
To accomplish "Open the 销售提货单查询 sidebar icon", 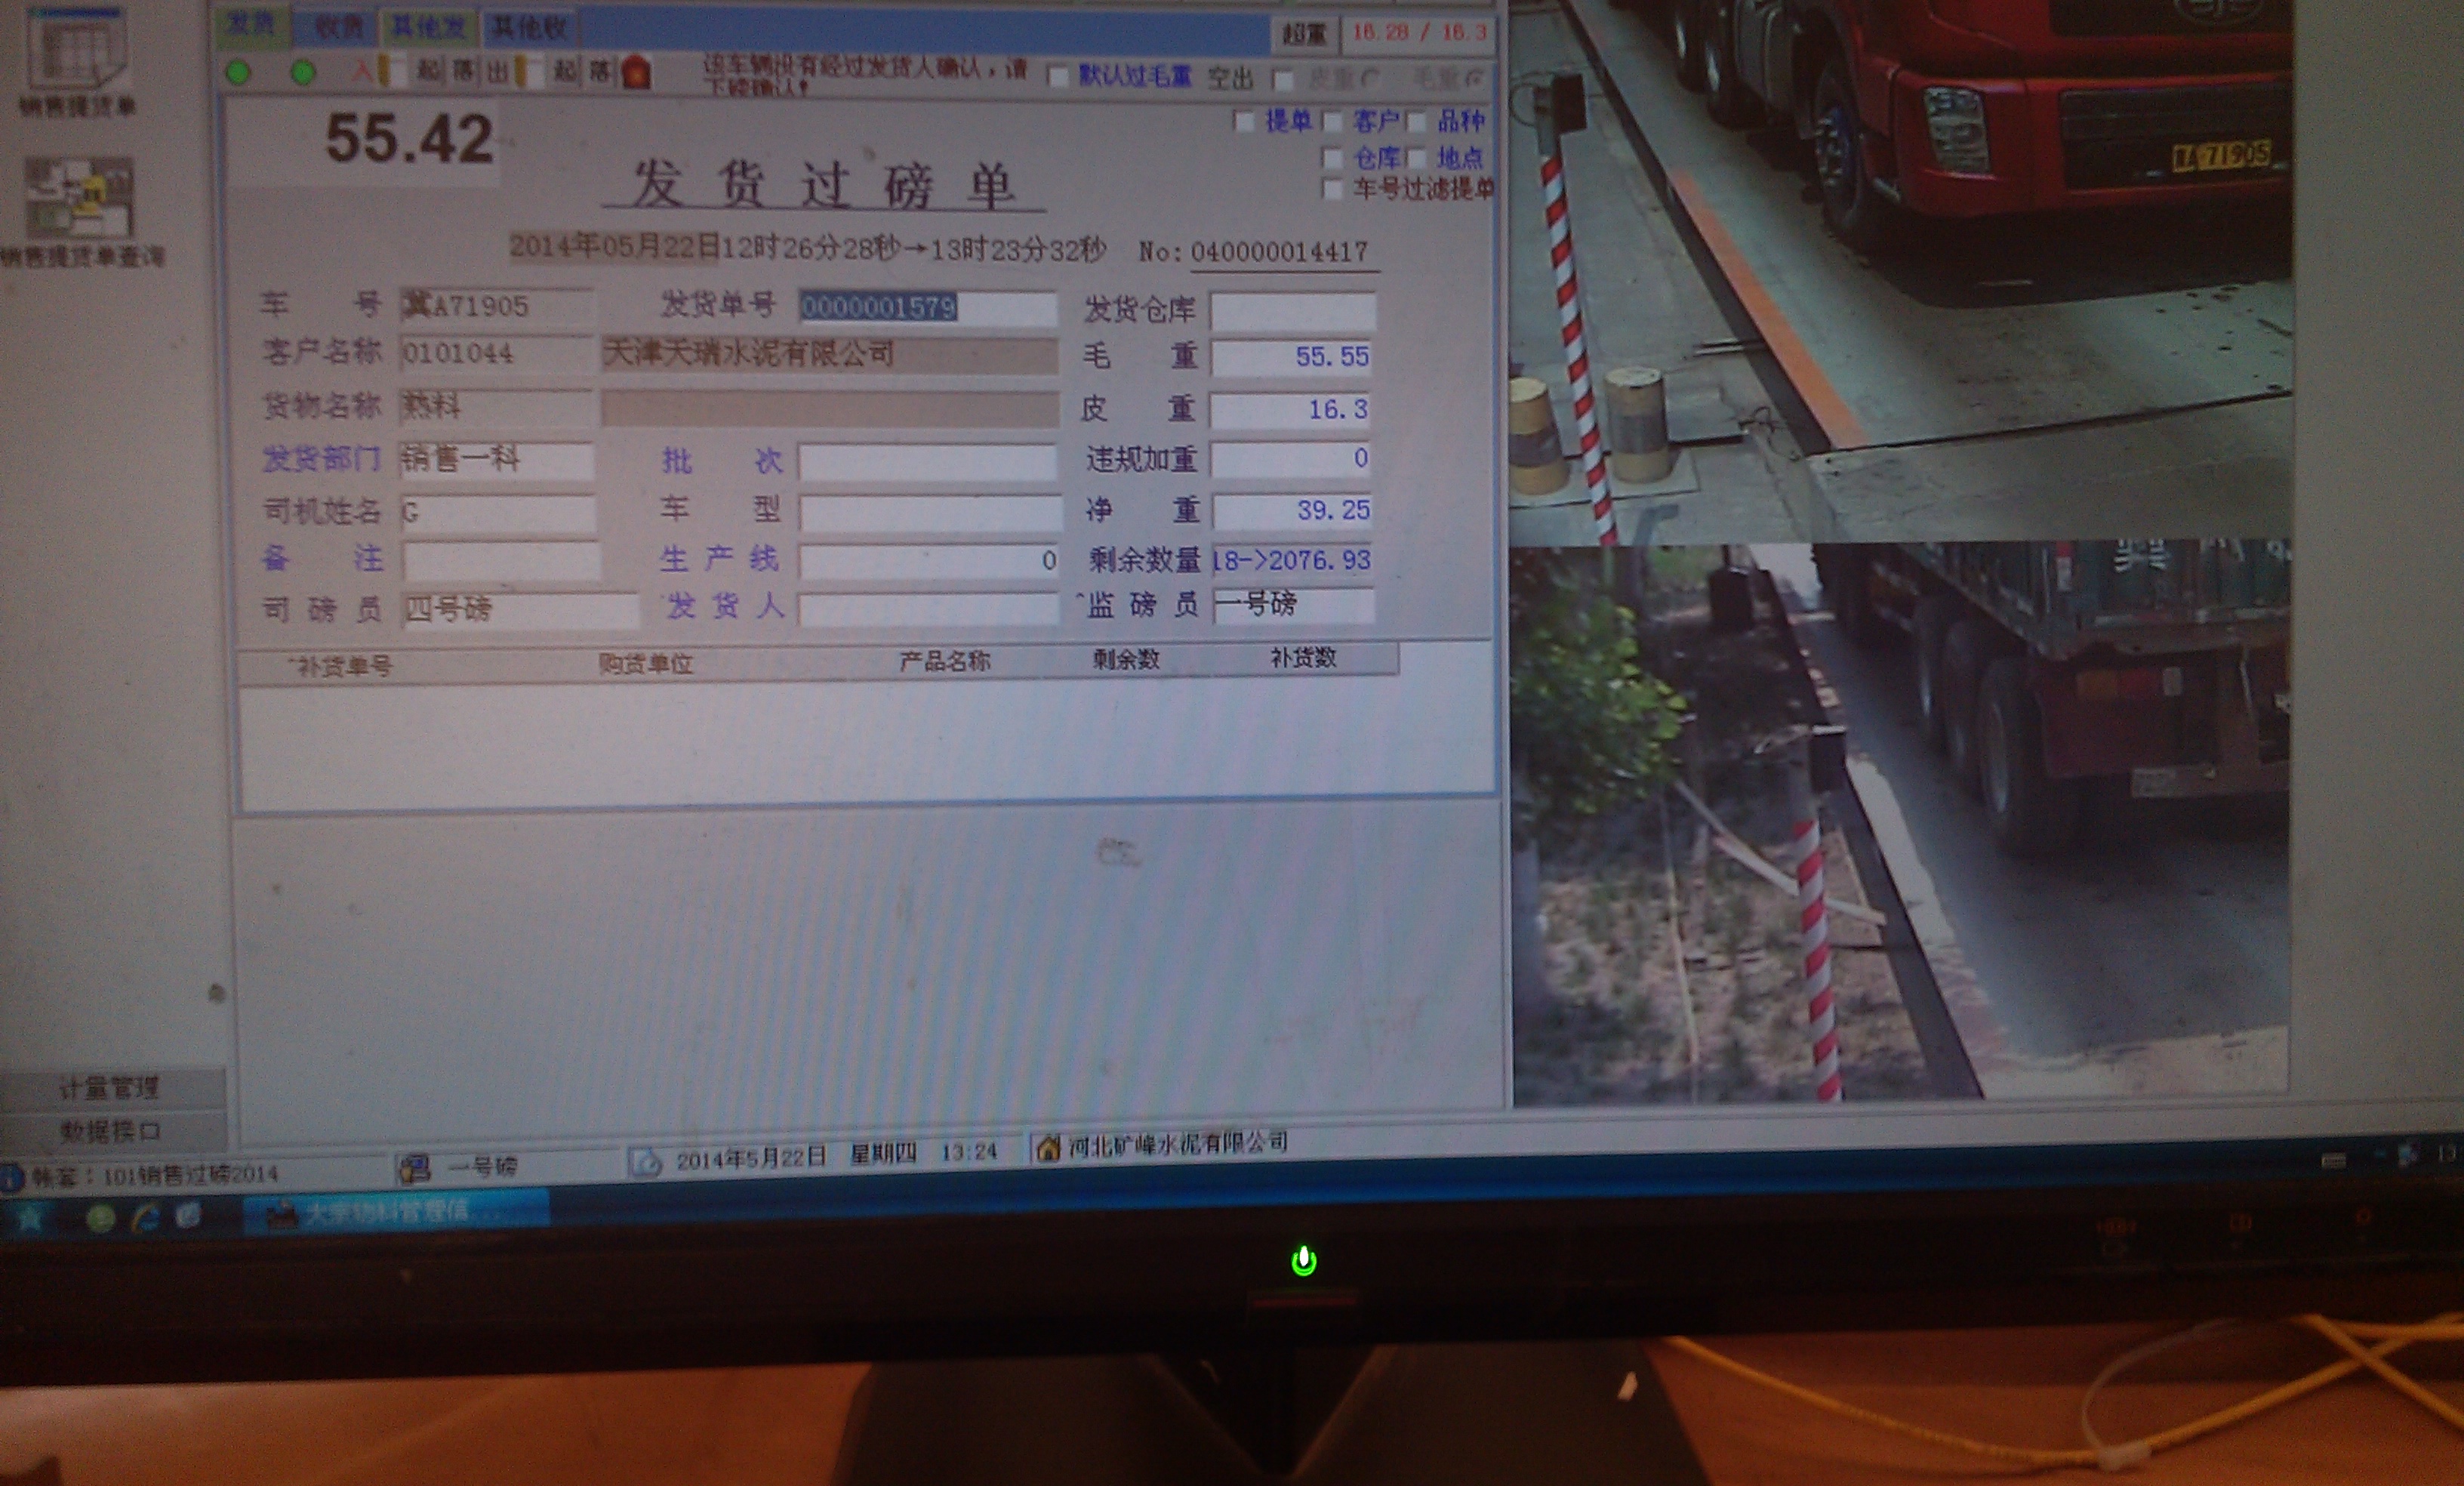I will click(79, 197).
